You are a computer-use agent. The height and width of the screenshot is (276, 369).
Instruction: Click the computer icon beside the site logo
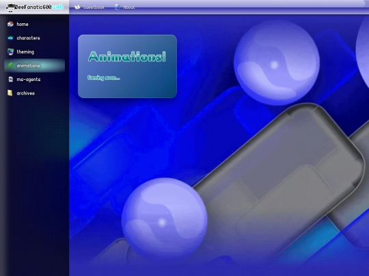point(10,7)
